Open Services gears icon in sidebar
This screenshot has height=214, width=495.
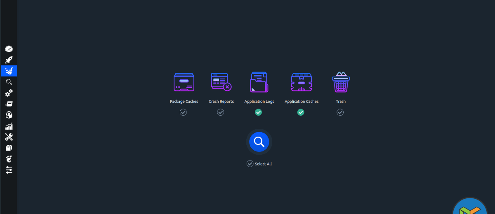(9, 93)
